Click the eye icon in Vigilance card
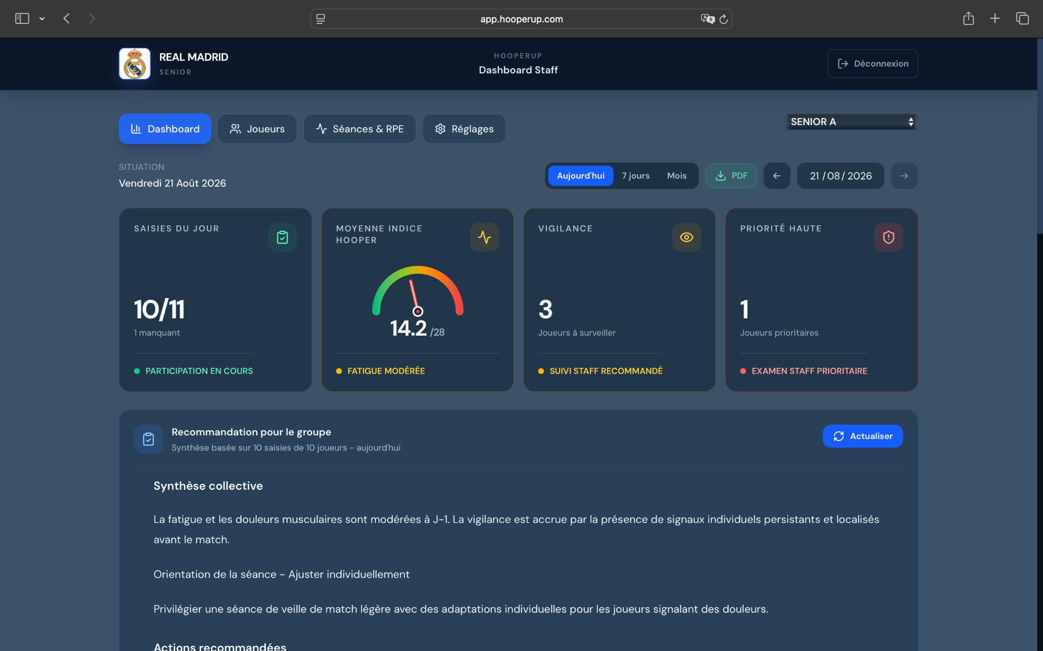 point(687,237)
